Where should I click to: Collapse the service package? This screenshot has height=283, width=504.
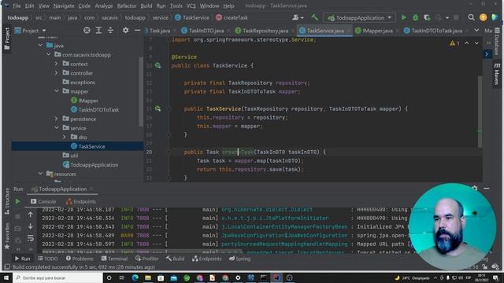[x=57, y=128]
